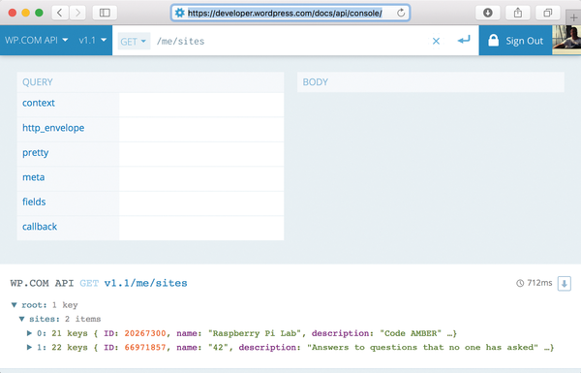Open the GET method dropdown
Viewport: 581px width, 373px height.
[134, 42]
